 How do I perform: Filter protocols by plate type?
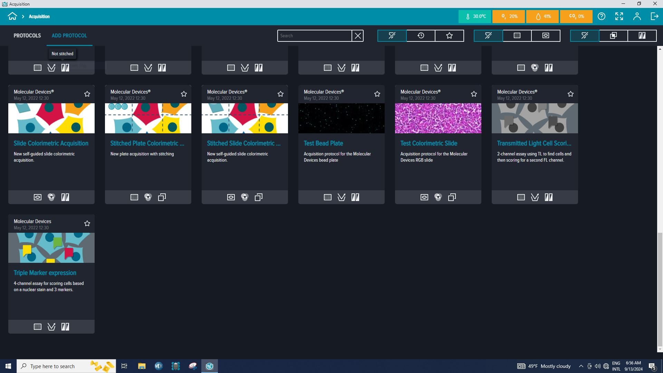(517, 36)
